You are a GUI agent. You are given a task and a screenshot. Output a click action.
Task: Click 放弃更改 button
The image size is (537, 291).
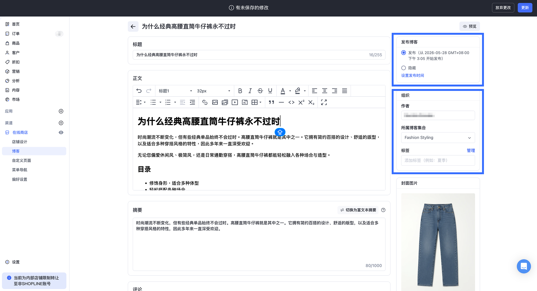(503, 8)
